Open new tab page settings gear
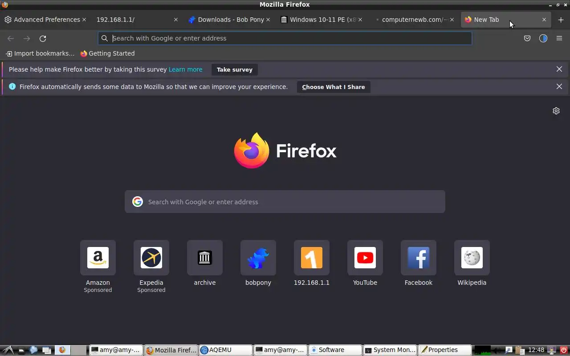Image resolution: width=570 pixels, height=356 pixels. pyautogui.click(x=556, y=111)
